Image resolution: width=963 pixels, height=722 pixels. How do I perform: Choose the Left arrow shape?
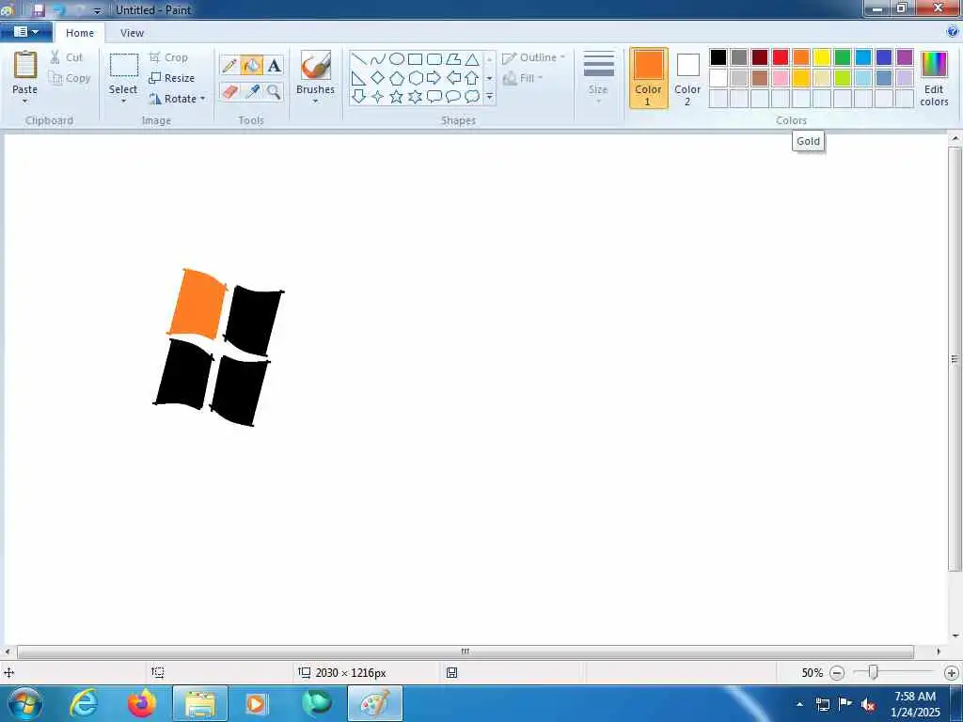tap(453, 78)
